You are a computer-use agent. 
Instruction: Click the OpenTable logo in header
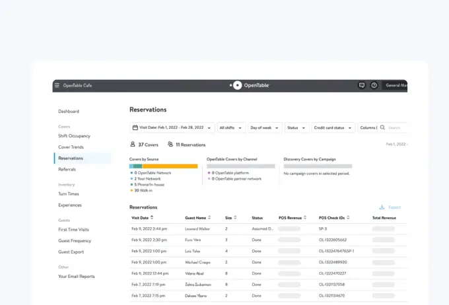[x=250, y=85]
